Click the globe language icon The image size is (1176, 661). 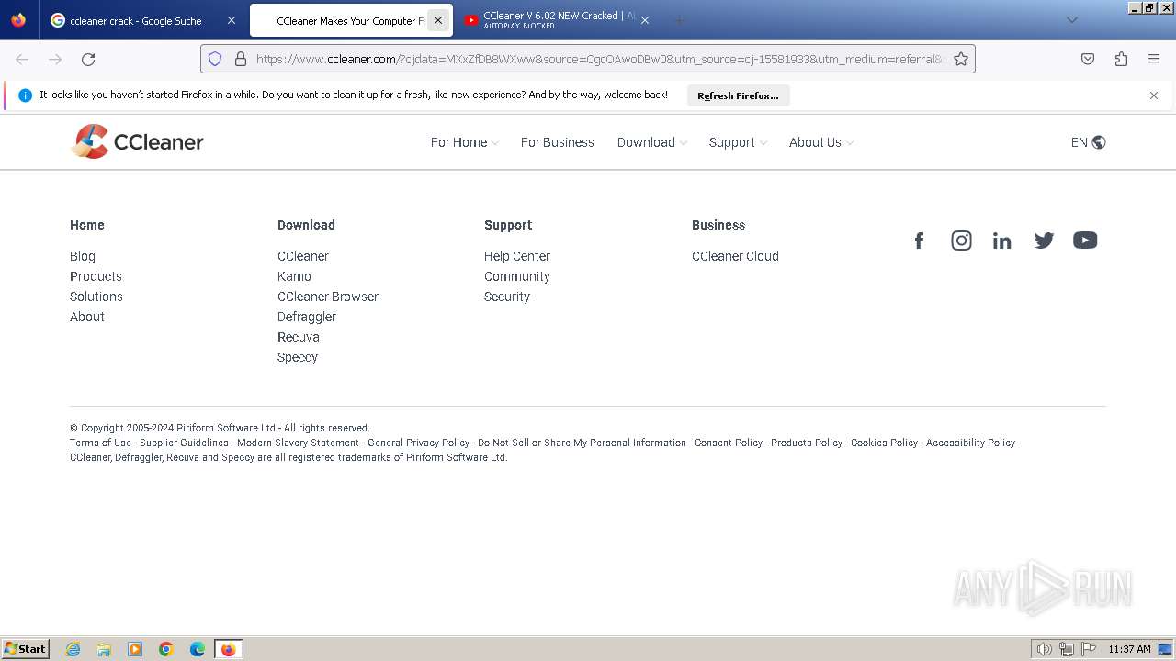(1099, 142)
